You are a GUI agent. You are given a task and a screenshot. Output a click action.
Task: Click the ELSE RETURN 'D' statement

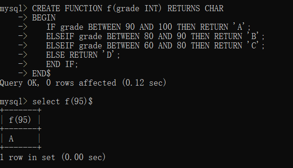pos(83,55)
